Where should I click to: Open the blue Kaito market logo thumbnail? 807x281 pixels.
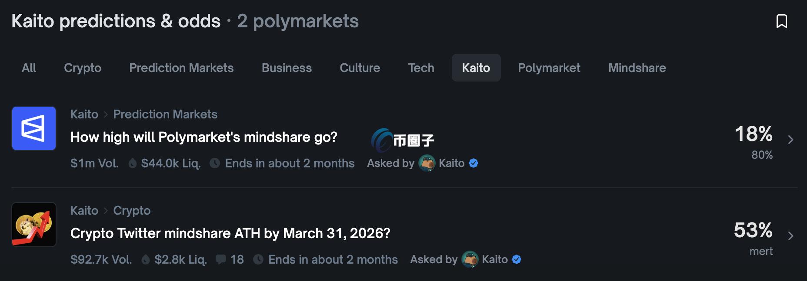tap(34, 128)
